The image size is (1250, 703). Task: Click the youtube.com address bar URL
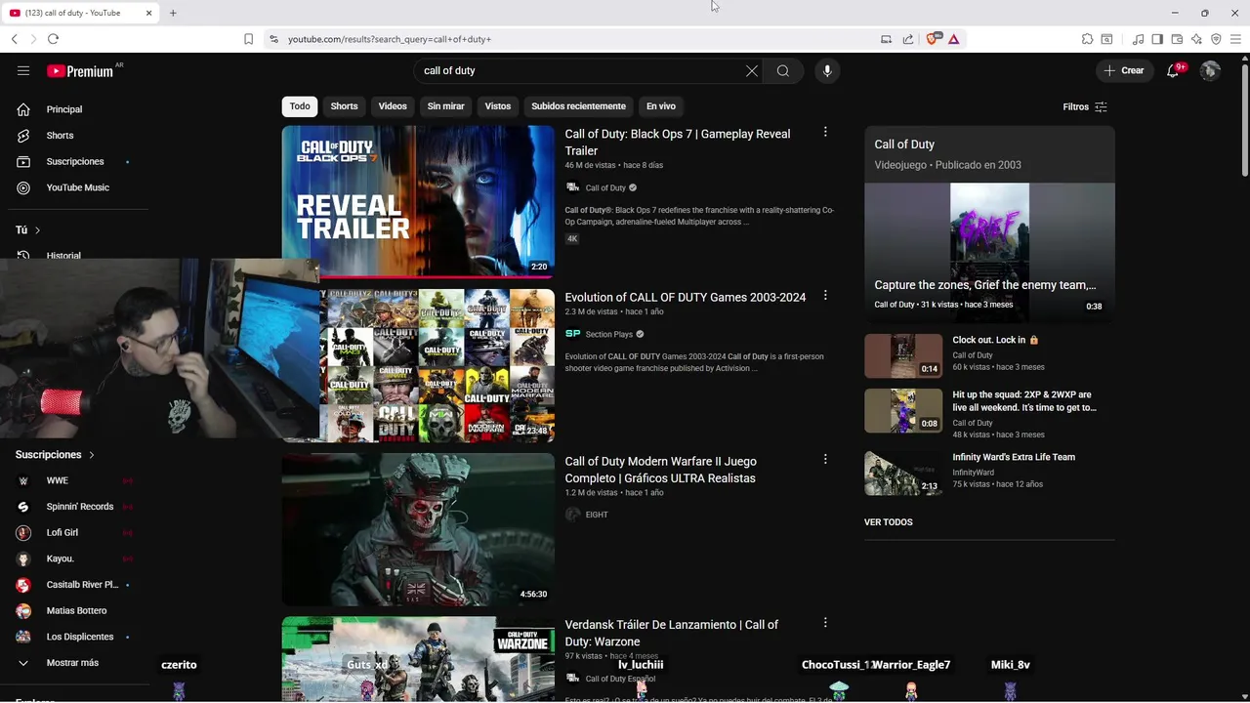[390, 39]
